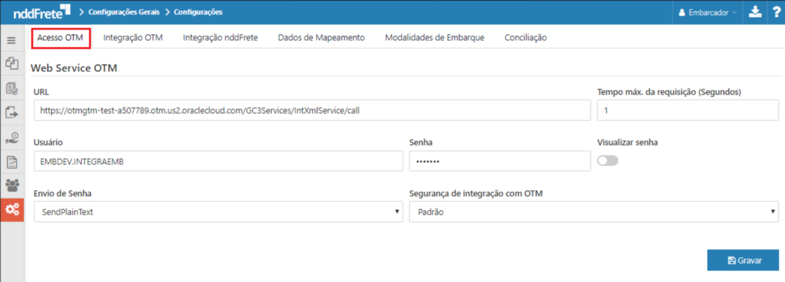Toggle the hamburger menu in the sidebar
This screenshot has width=785, height=282.
point(11,40)
